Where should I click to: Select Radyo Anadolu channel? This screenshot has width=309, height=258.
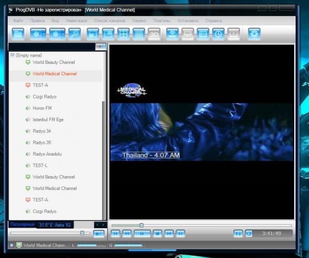point(47,154)
